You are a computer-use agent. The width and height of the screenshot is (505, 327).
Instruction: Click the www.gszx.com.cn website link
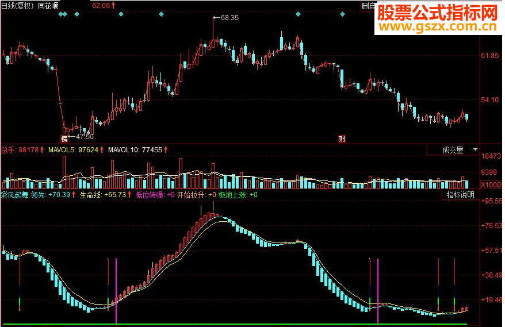(438, 26)
